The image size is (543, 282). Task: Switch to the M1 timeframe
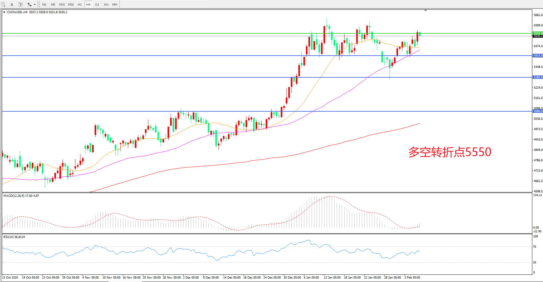(x=44, y=4)
